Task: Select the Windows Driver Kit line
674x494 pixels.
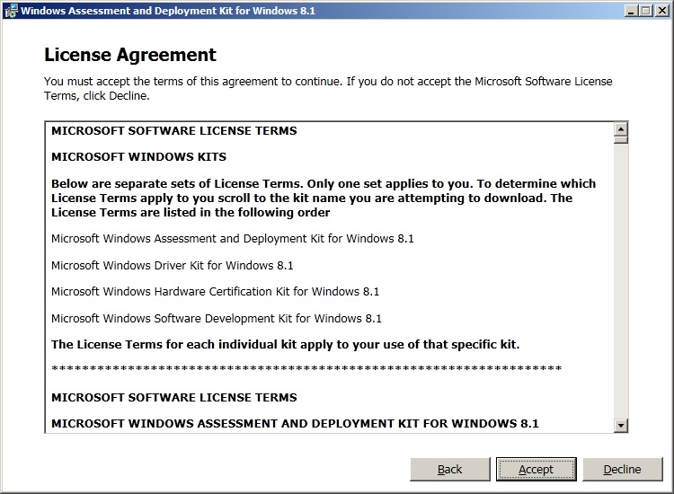Action: tap(172, 266)
